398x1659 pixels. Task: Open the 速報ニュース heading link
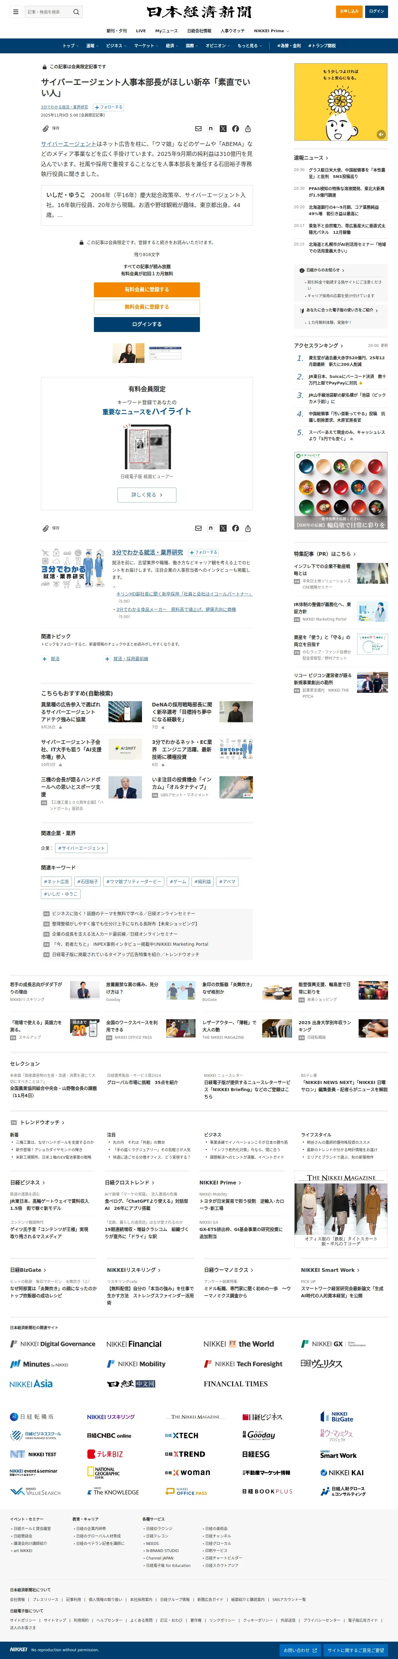pos(311,158)
